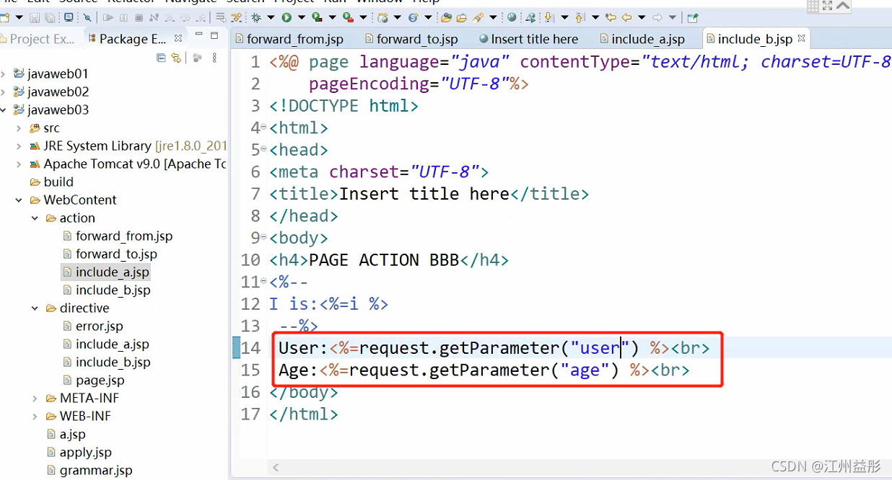The height and width of the screenshot is (480, 892).
Task: Switch to the forward_to.jsp editor tab
Action: pyautogui.click(x=411, y=39)
